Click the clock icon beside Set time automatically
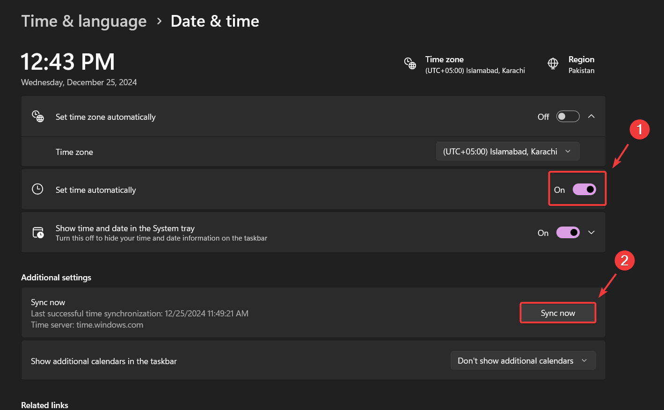This screenshot has width=664, height=410. tap(37, 189)
